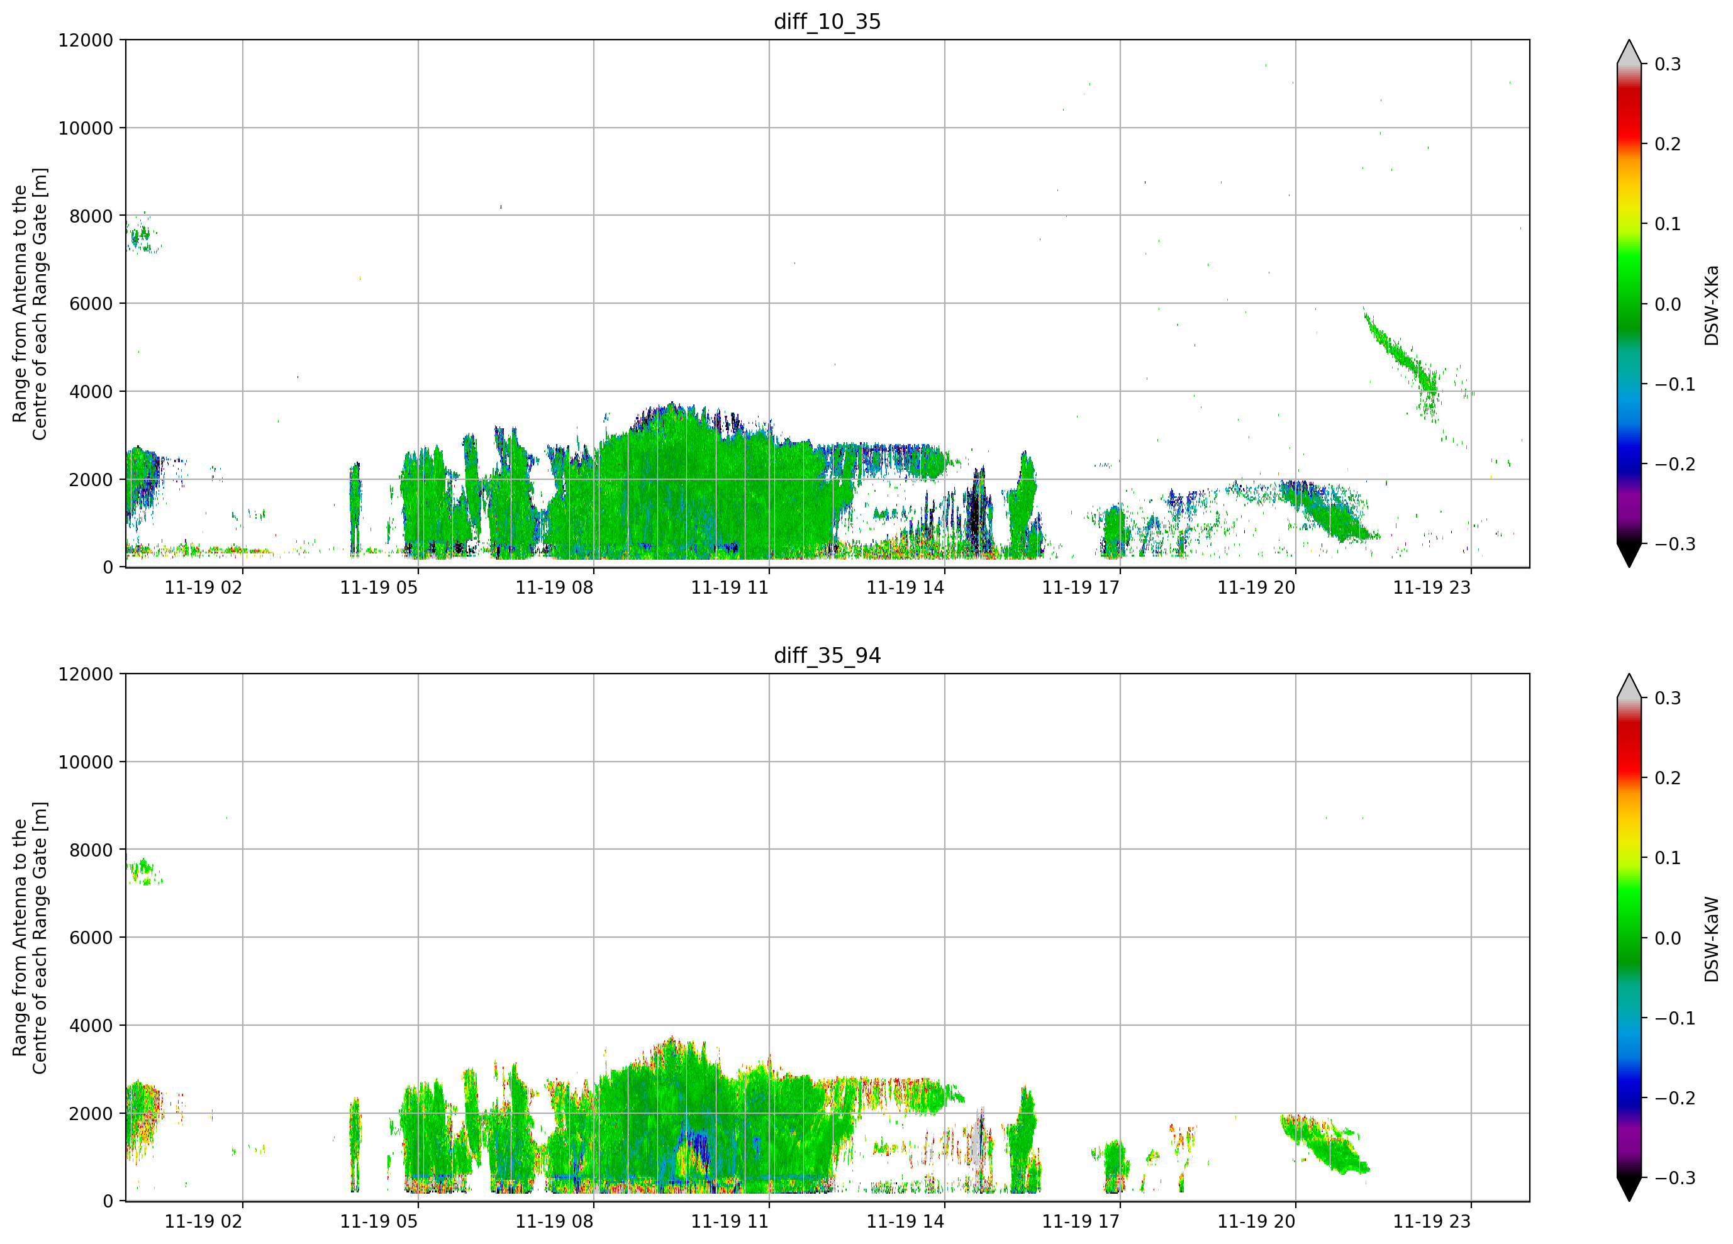Click the 12000 tick of diff_35_94 plot

(86, 674)
